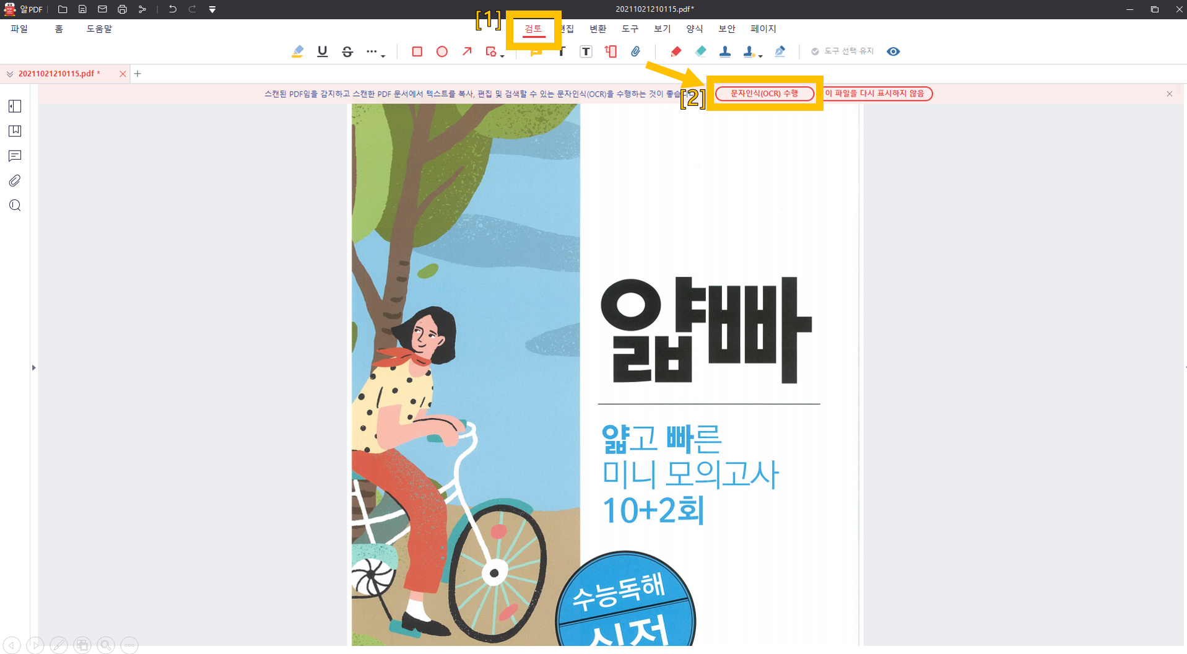1187x654 pixels.
Task: Switch to the 보안 tab
Action: [x=726, y=29]
